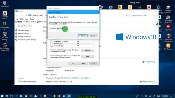Click the EPSON logo in the toolbar
This screenshot has height=98, width=175.
click(19, 22)
